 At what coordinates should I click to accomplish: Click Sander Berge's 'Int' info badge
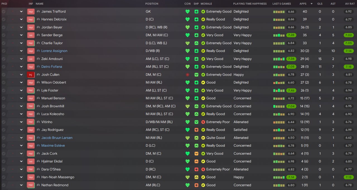(x=31, y=35)
